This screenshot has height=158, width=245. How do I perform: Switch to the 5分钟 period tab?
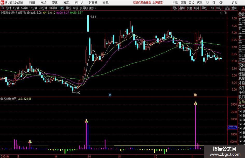click(24, 8)
